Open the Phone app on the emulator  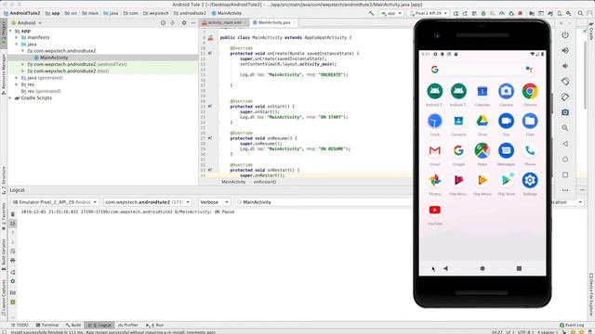coord(530,150)
